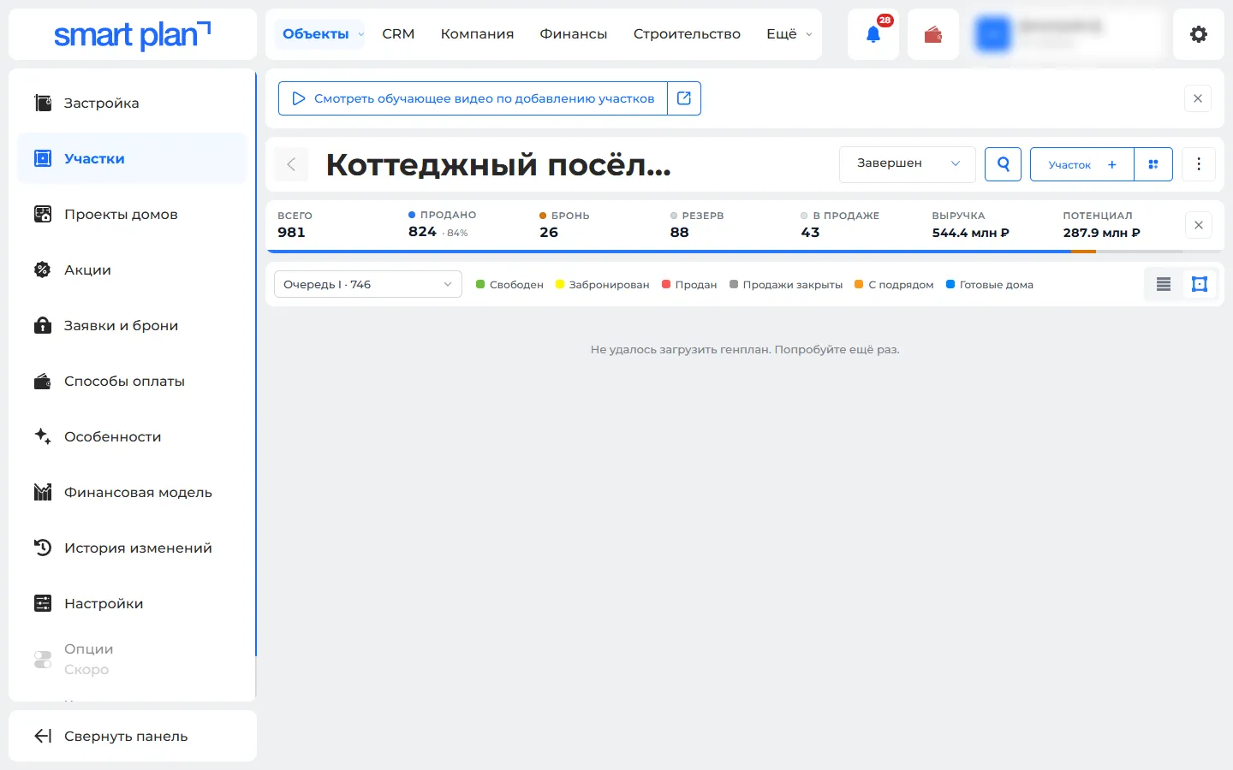Close the tutorial video banner
Image resolution: width=1233 pixels, height=770 pixels.
pyautogui.click(x=1198, y=98)
